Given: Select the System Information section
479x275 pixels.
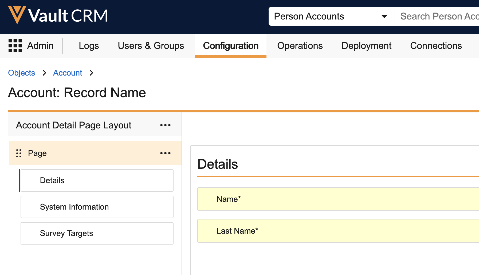Looking at the screenshot, I should [x=97, y=207].
